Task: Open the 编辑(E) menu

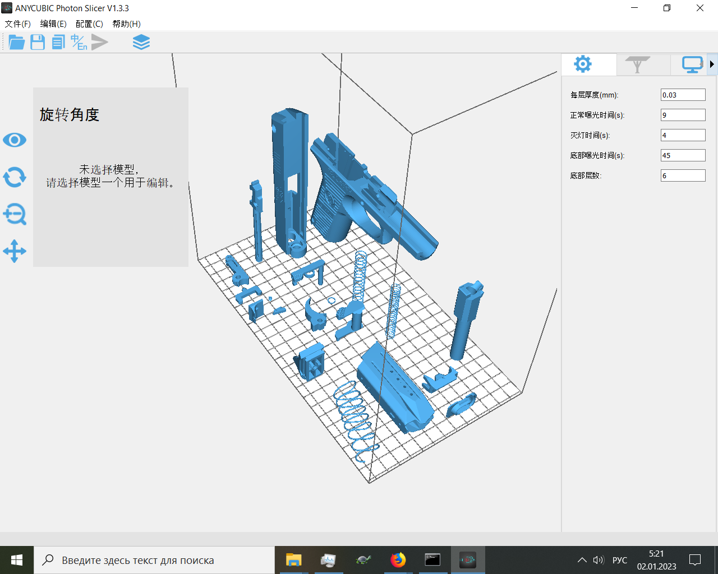Action: [53, 24]
